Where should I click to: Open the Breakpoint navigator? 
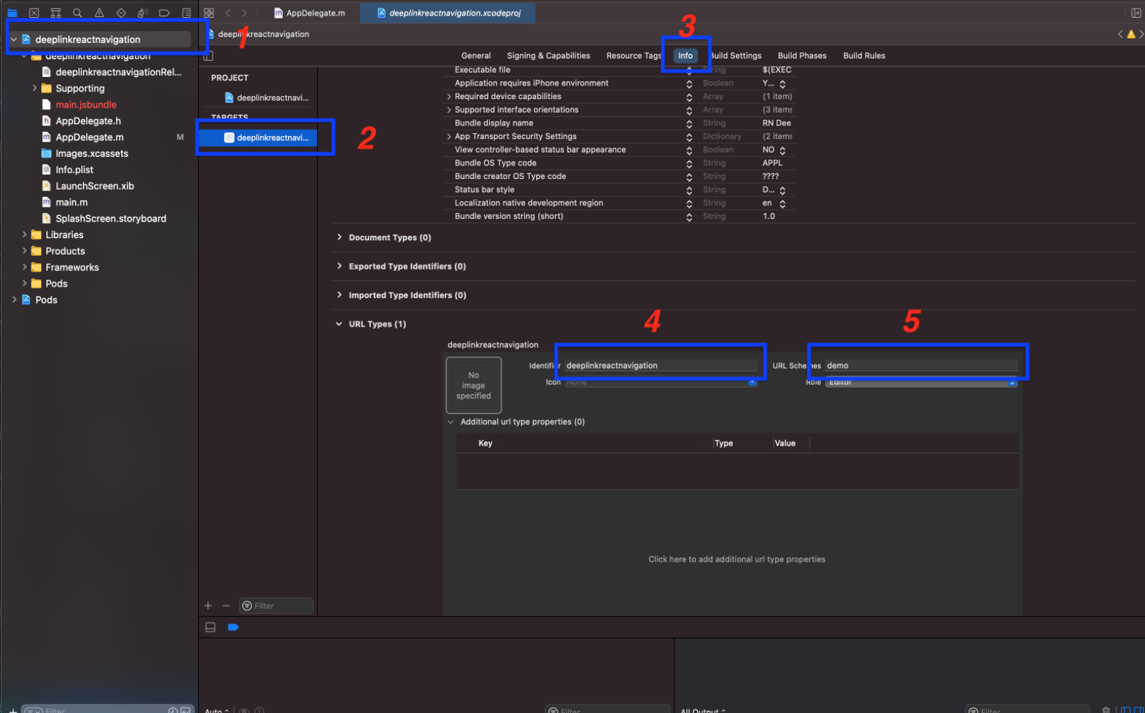[x=164, y=13]
